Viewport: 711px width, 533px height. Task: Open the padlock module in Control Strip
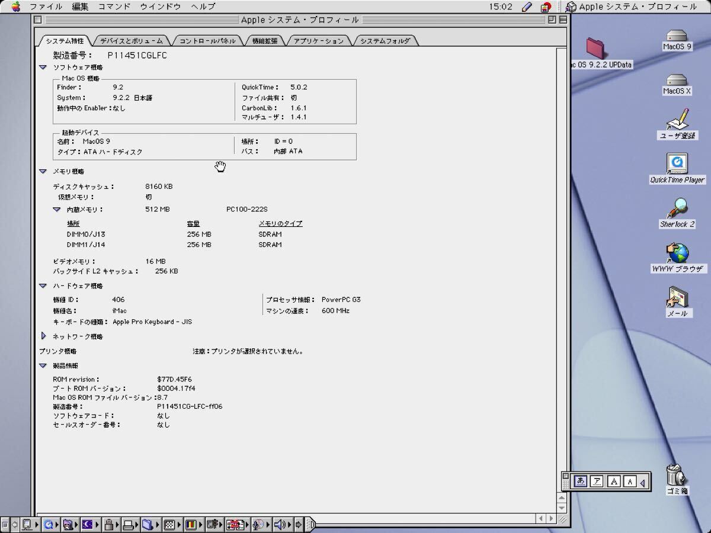tap(111, 524)
